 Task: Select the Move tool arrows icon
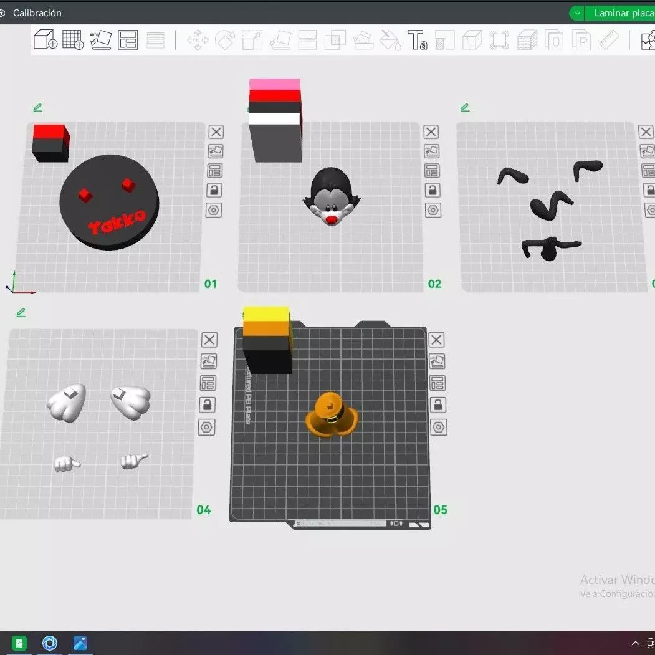click(x=198, y=40)
